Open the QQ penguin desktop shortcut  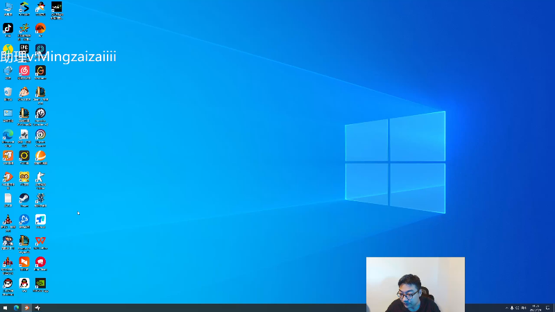coord(24,285)
